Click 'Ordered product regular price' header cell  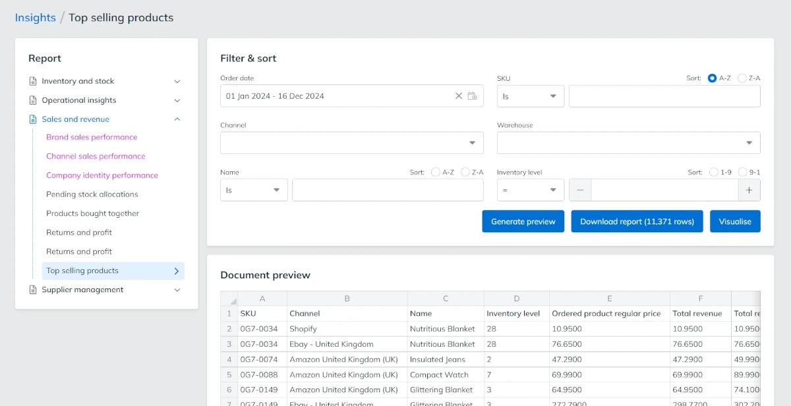pos(610,314)
